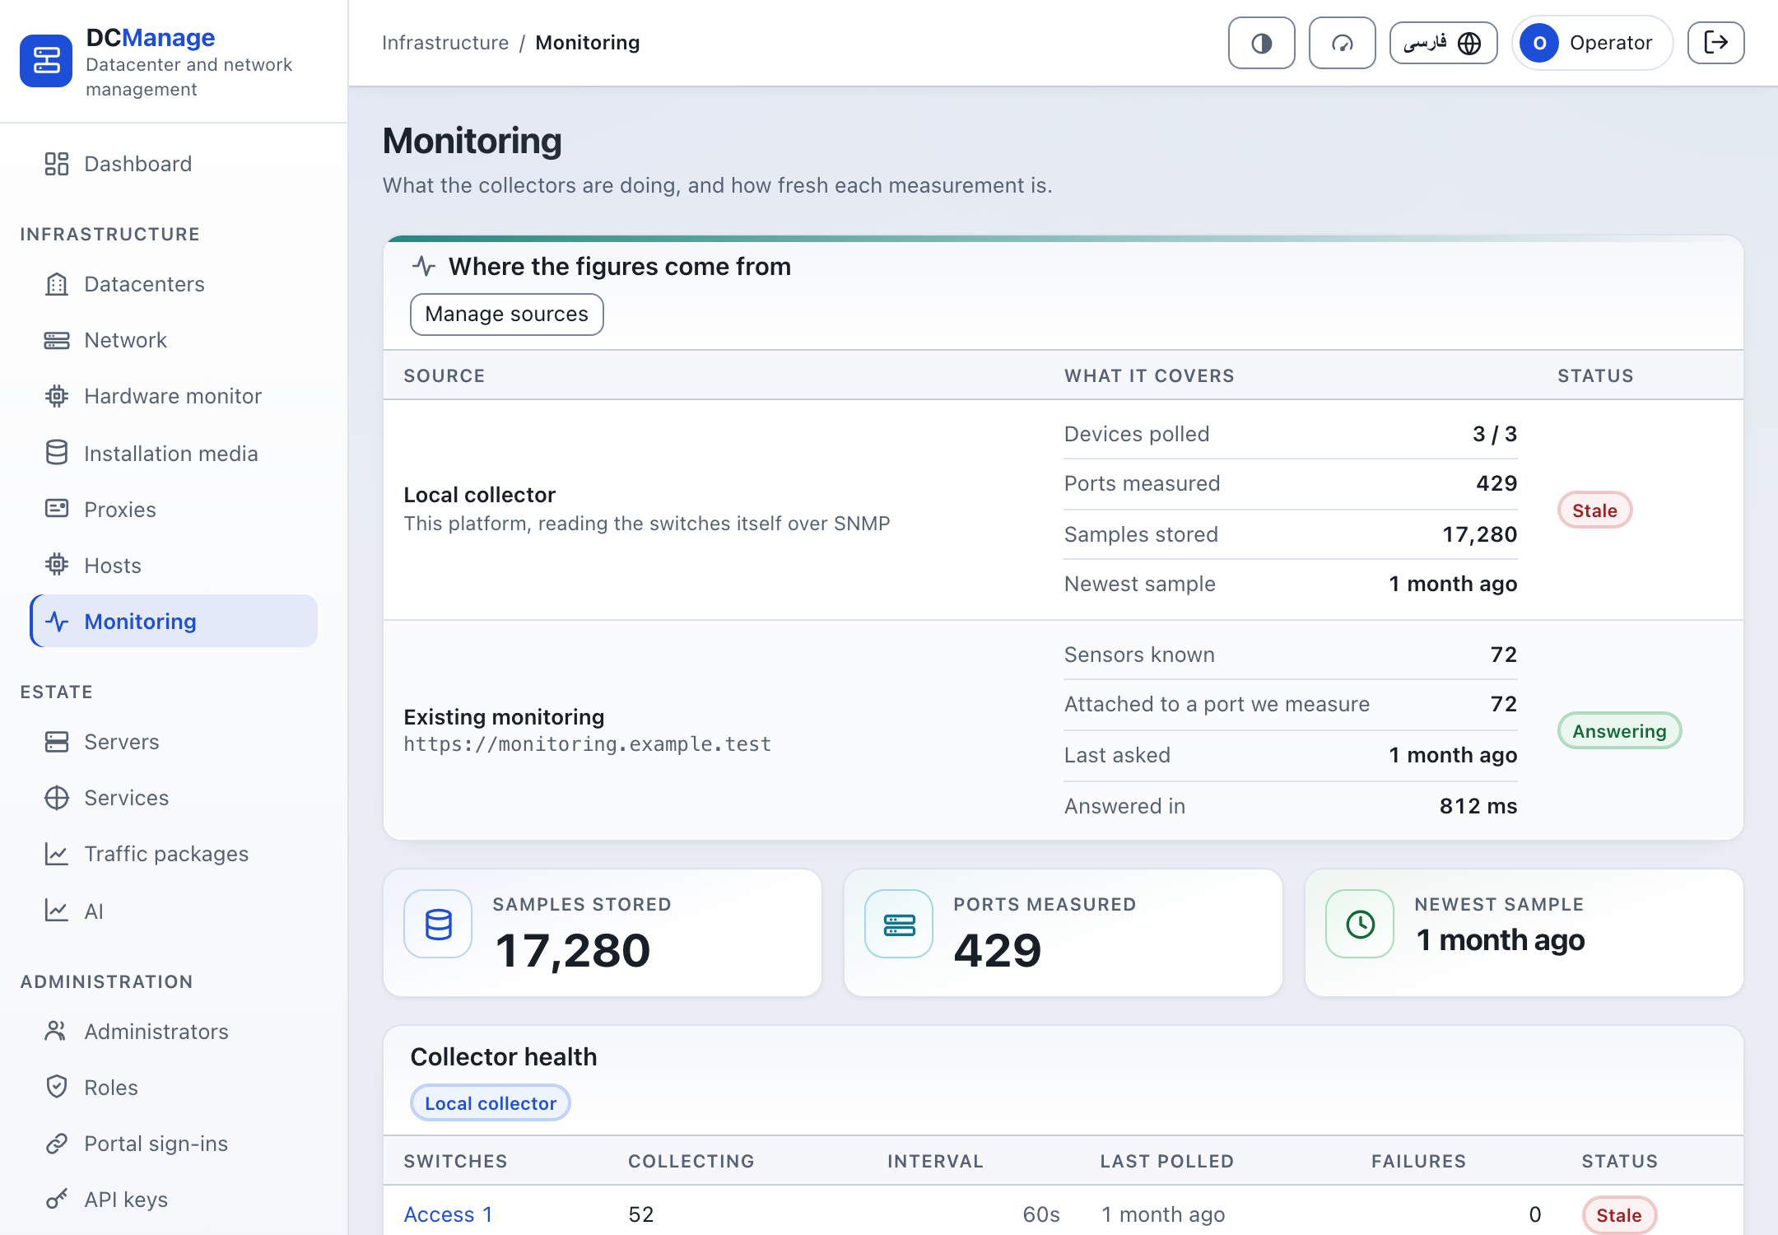Open Hardware monitor page

click(174, 396)
